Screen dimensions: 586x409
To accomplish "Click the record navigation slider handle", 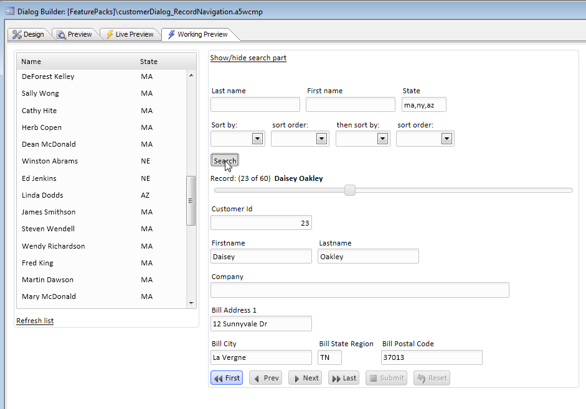I will click(x=350, y=190).
